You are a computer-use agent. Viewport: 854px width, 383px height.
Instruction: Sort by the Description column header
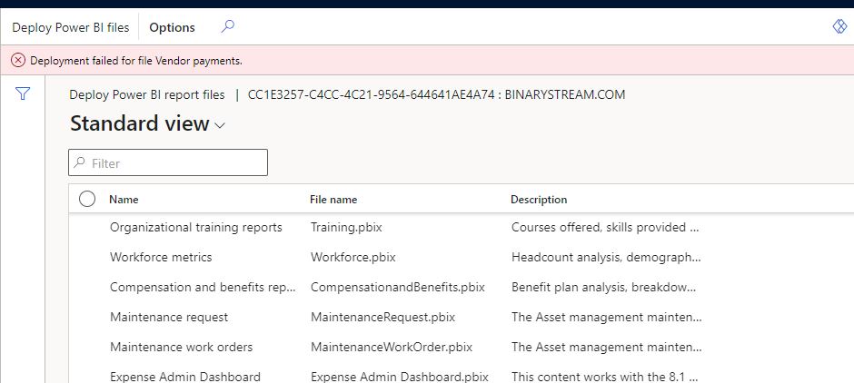[x=539, y=200]
